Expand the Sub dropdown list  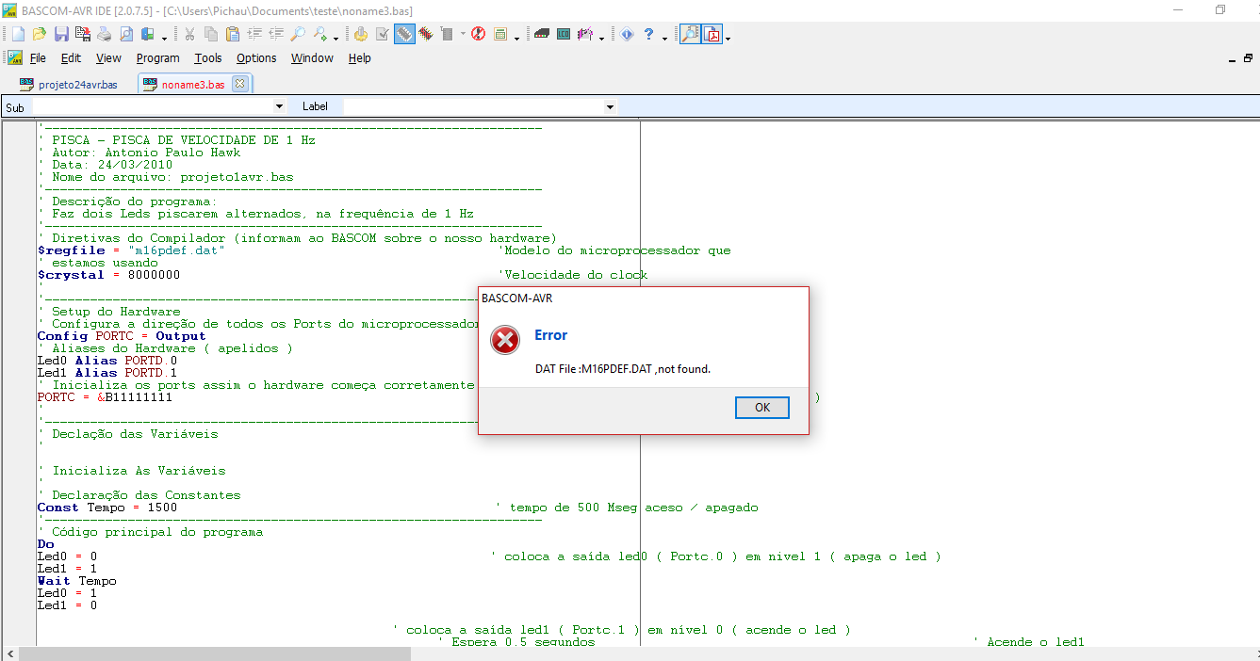tap(279, 107)
